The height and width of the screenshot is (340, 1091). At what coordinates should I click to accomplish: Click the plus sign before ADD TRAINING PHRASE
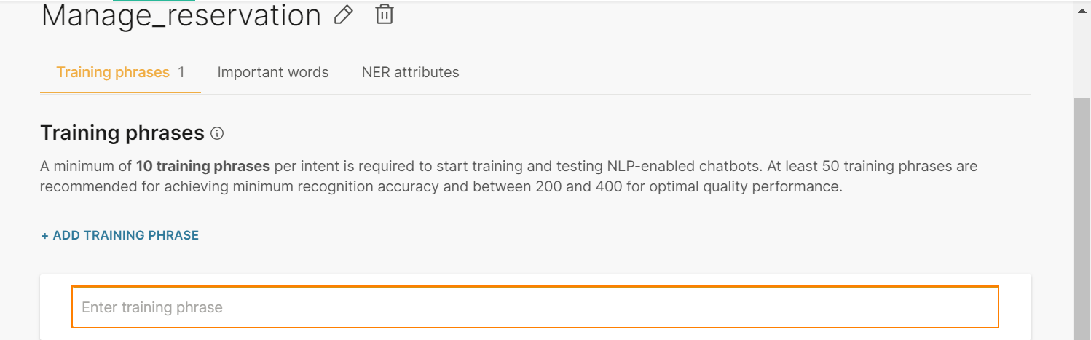pos(44,235)
